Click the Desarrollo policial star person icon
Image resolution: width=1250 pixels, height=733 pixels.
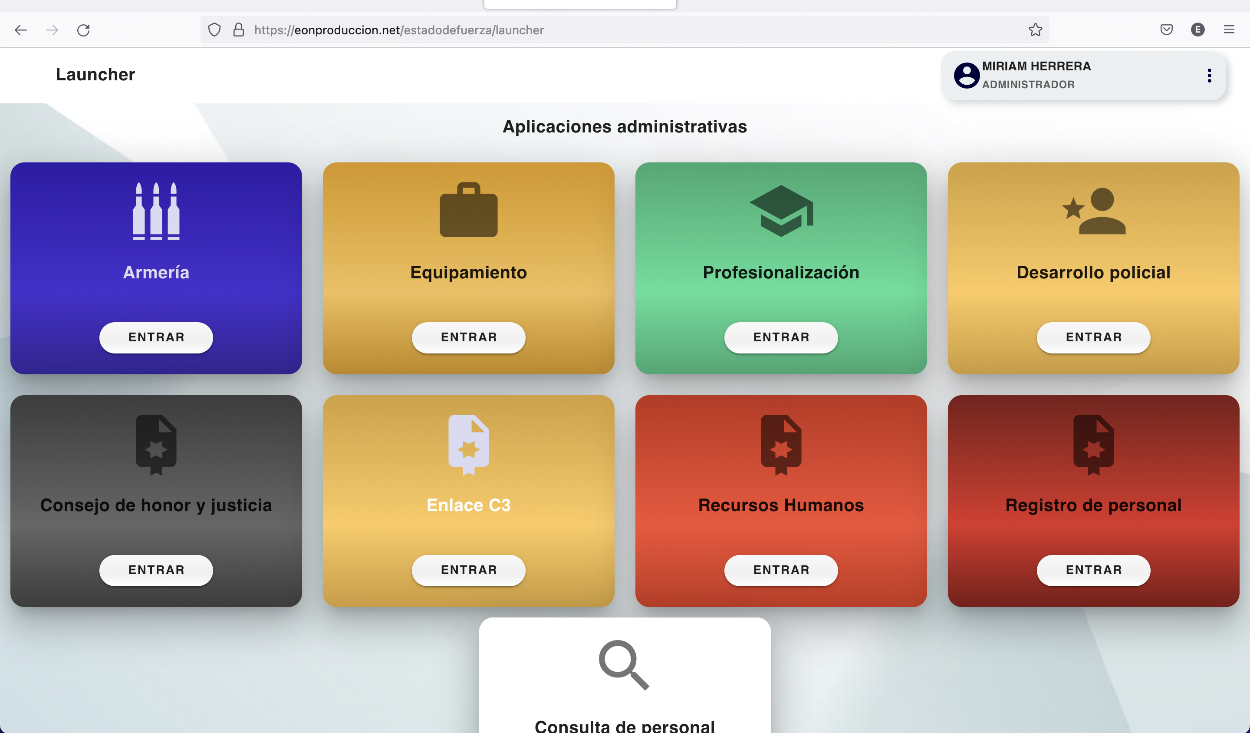point(1093,211)
